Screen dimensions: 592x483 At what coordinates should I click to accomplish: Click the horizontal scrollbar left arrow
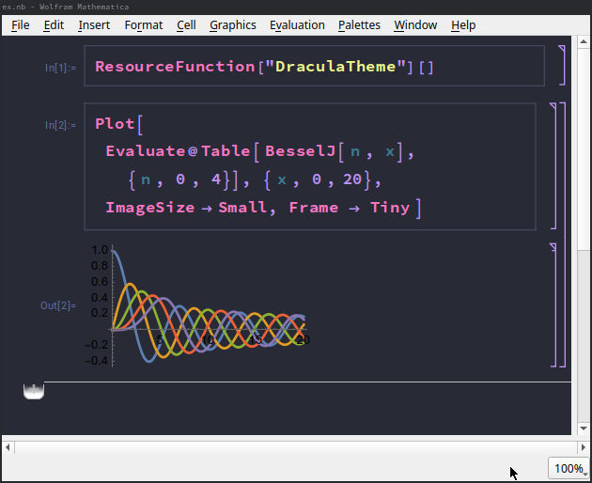8,447
